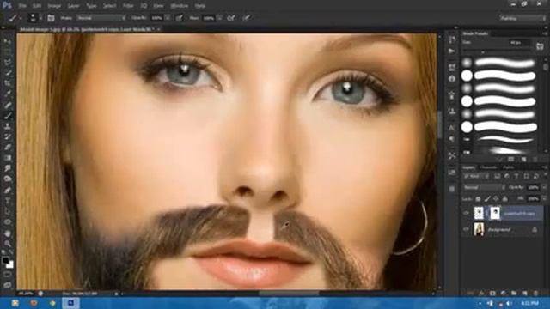The width and height of the screenshot is (550, 309).
Task: Select the Move tool in the toolbox
Action: point(8,41)
